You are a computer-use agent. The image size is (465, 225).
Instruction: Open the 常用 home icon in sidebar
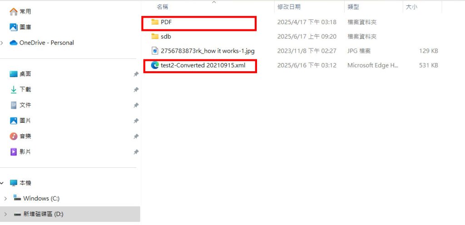tap(14, 11)
